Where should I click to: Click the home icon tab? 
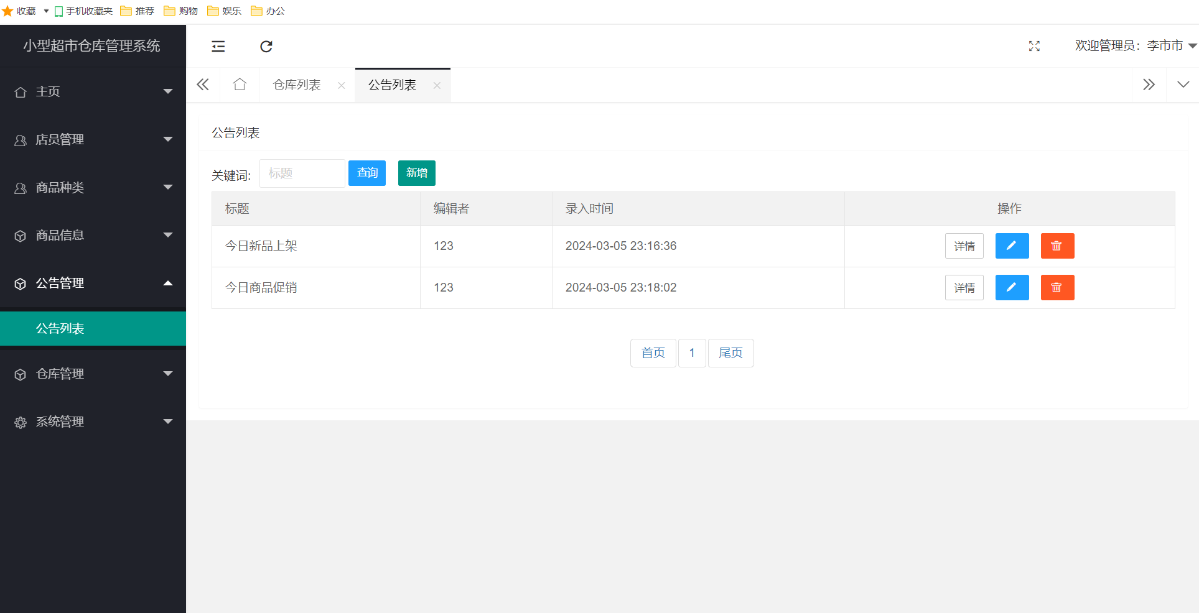tap(240, 85)
